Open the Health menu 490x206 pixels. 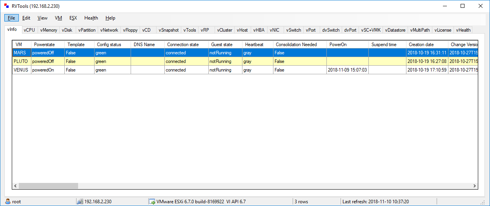(91, 18)
